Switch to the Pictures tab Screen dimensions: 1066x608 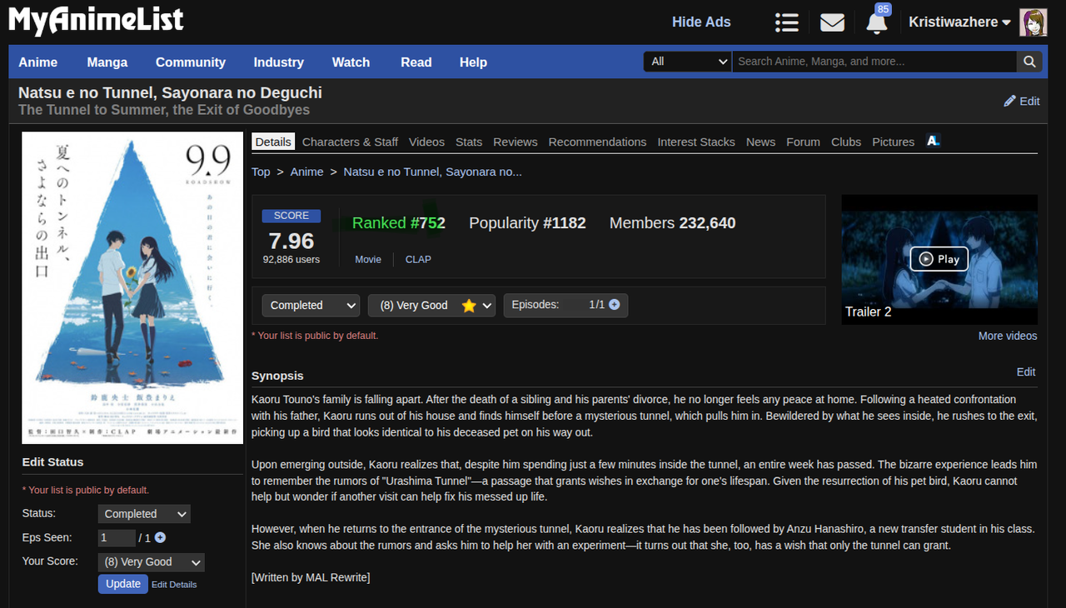pyautogui.click(x=894, y=142)
